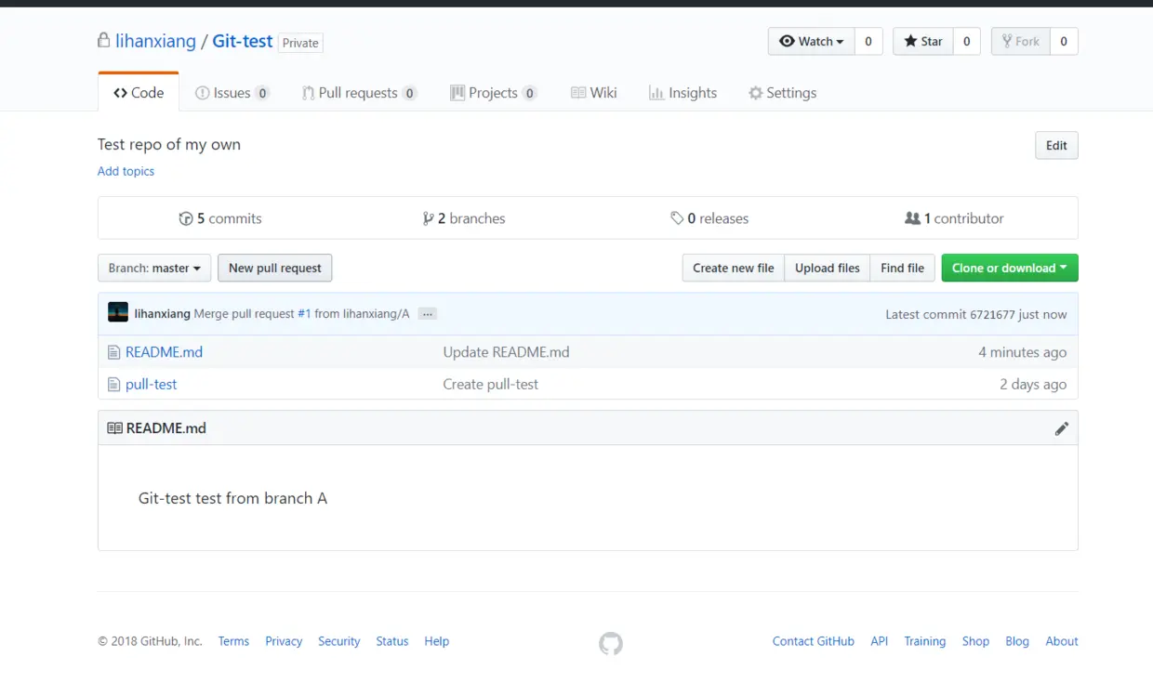Open the 0 releases page
This screenshot has height=683, width=1153.
709,218
